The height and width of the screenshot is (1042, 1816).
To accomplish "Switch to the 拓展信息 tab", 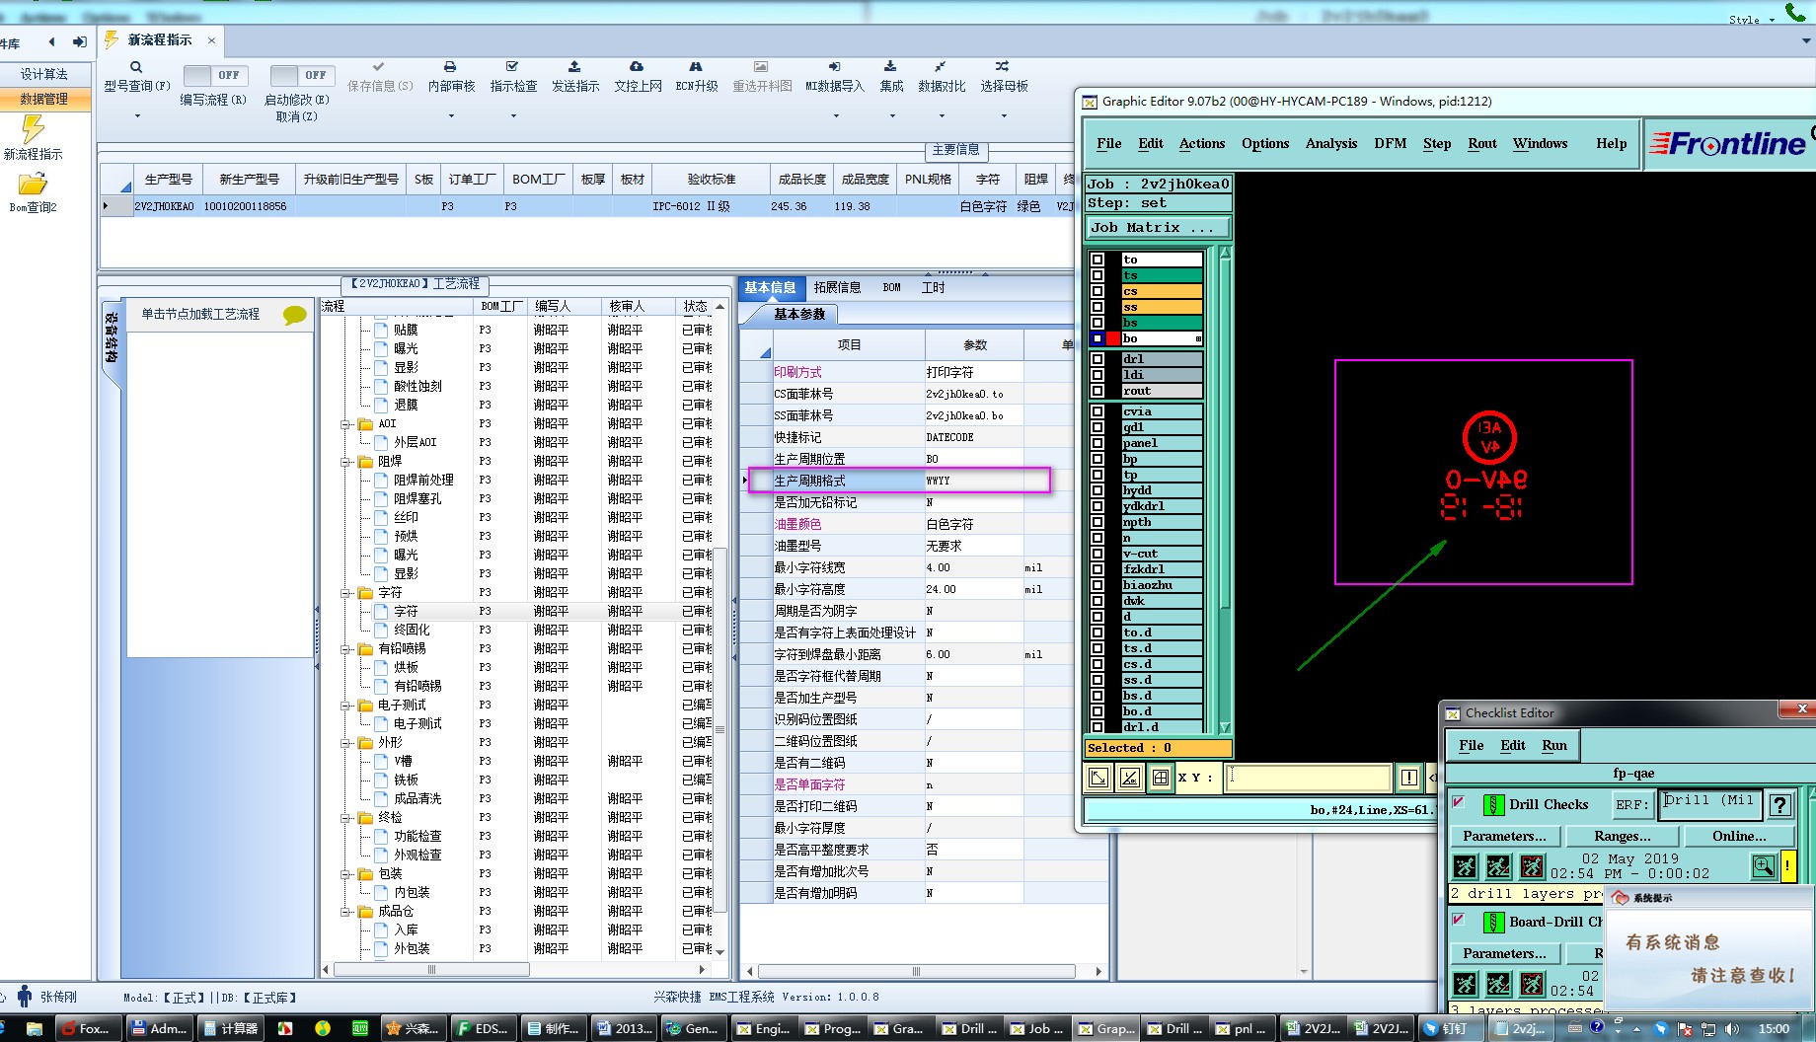I will coord(837,288).
